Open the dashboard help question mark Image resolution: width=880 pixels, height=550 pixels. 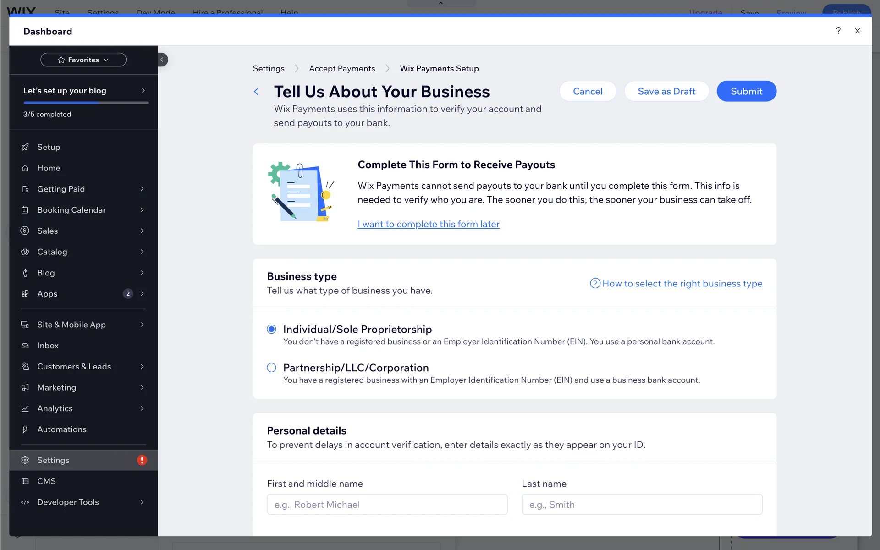[838, 31]
